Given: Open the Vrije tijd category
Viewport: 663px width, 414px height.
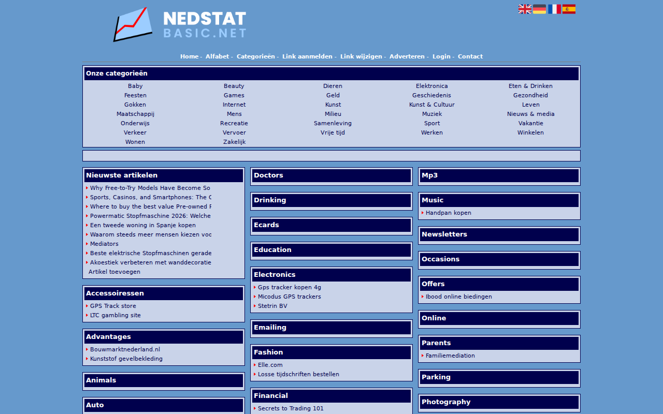Looking at the screenshot, I should click(x=333, y=132).
